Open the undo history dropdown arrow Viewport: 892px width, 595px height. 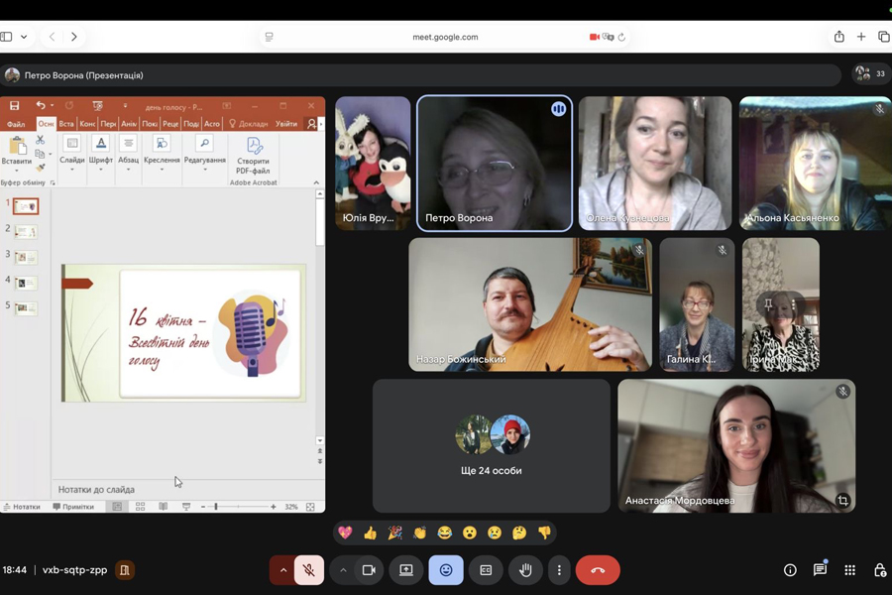[x=52, y=105]
